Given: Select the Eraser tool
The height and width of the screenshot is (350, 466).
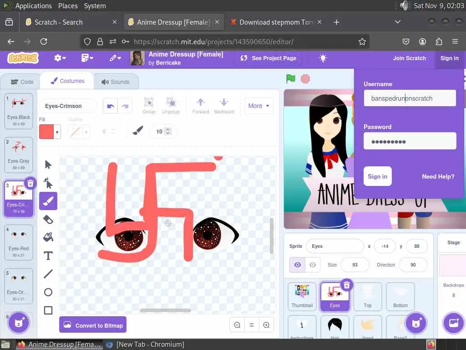Looking at the screenshot, I should 48,220.
